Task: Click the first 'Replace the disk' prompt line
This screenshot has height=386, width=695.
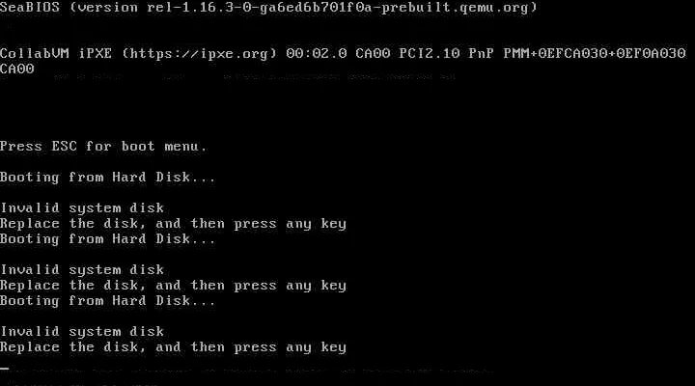Action: coord(173,224)
